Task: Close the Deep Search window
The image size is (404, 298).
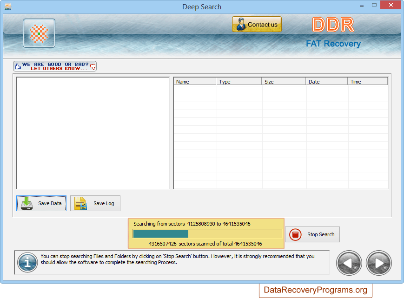Action: (x=391, y=5)
